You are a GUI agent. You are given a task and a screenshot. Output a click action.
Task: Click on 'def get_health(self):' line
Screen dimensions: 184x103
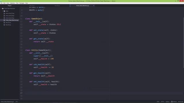(40, 73)
